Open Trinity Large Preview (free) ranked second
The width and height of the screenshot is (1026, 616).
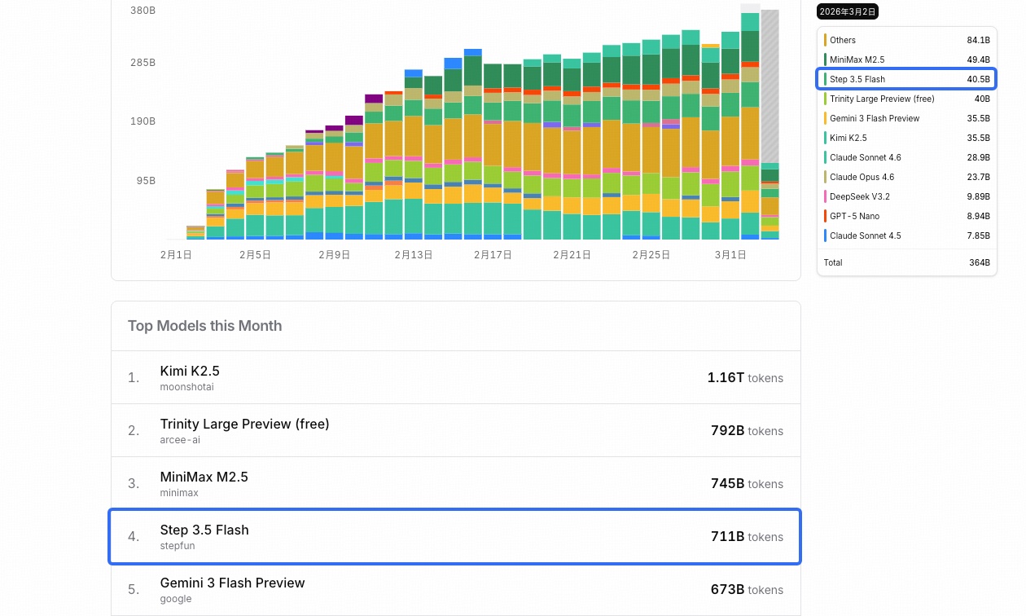(244, 424)
